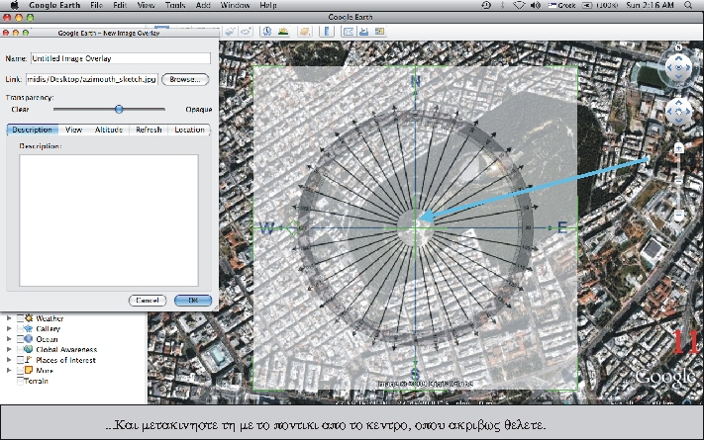Screen dimensions: 704x440
Task: Enable the Ocean layer checkbox
Action: [20, 339]
